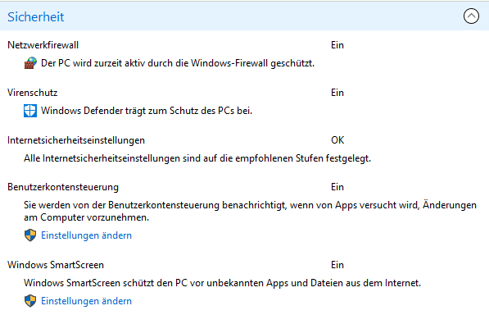
Task: Click the shield icon under Windows SmartScreen
Action: [30, 301]
